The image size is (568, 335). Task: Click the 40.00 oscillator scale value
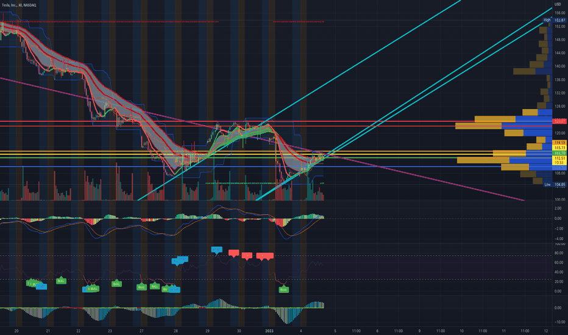(559, 272)
